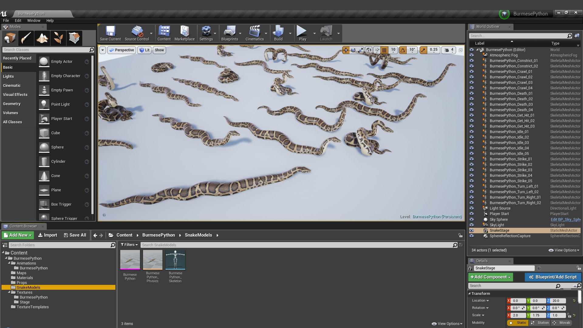Open BurmesePython_Skeleton asset thumbnail
Image resolution: width=583 pixels, height=328 pixels.
click(175, 260)
